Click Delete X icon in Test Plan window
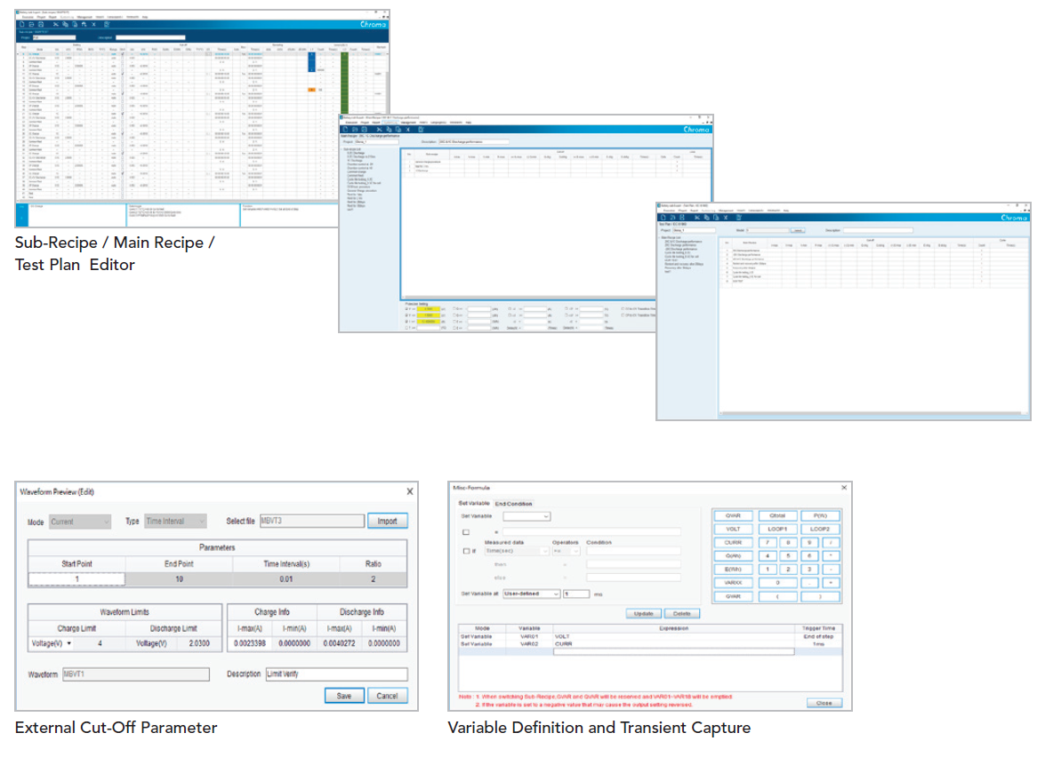The width and height of the screenshot is (1045, 757). [x=726, y=217]
